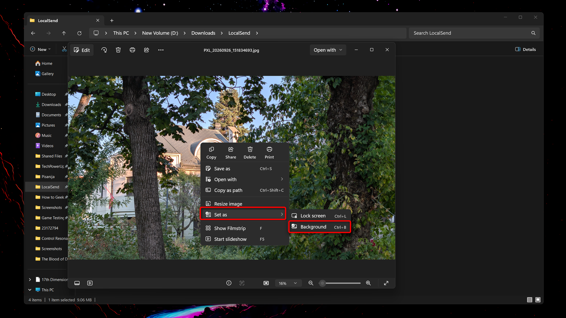Click the zoom out magnifier icon
Screen dimensions: 566x318
[x=311, y=283]
